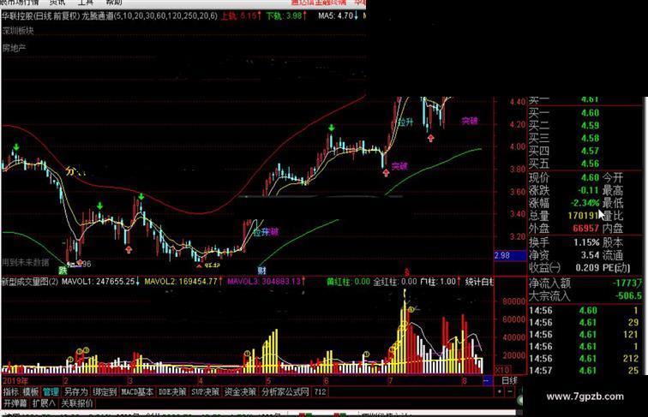Click the 另存为 button
This screenshot has width=648, height=417.
tap(75, 392)
